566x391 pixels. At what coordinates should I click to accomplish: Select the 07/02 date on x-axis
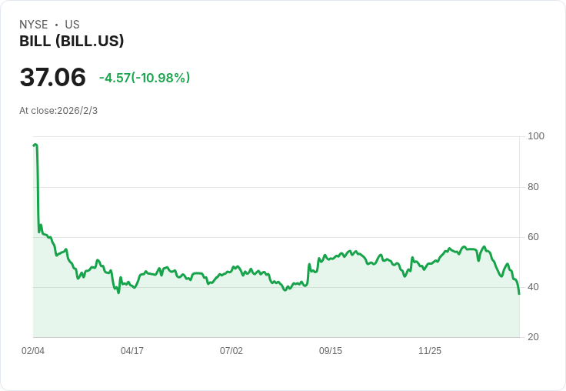[231, 351]
